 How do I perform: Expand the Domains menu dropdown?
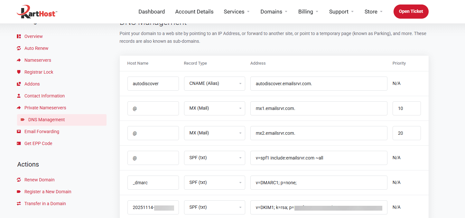click(274, 12)
